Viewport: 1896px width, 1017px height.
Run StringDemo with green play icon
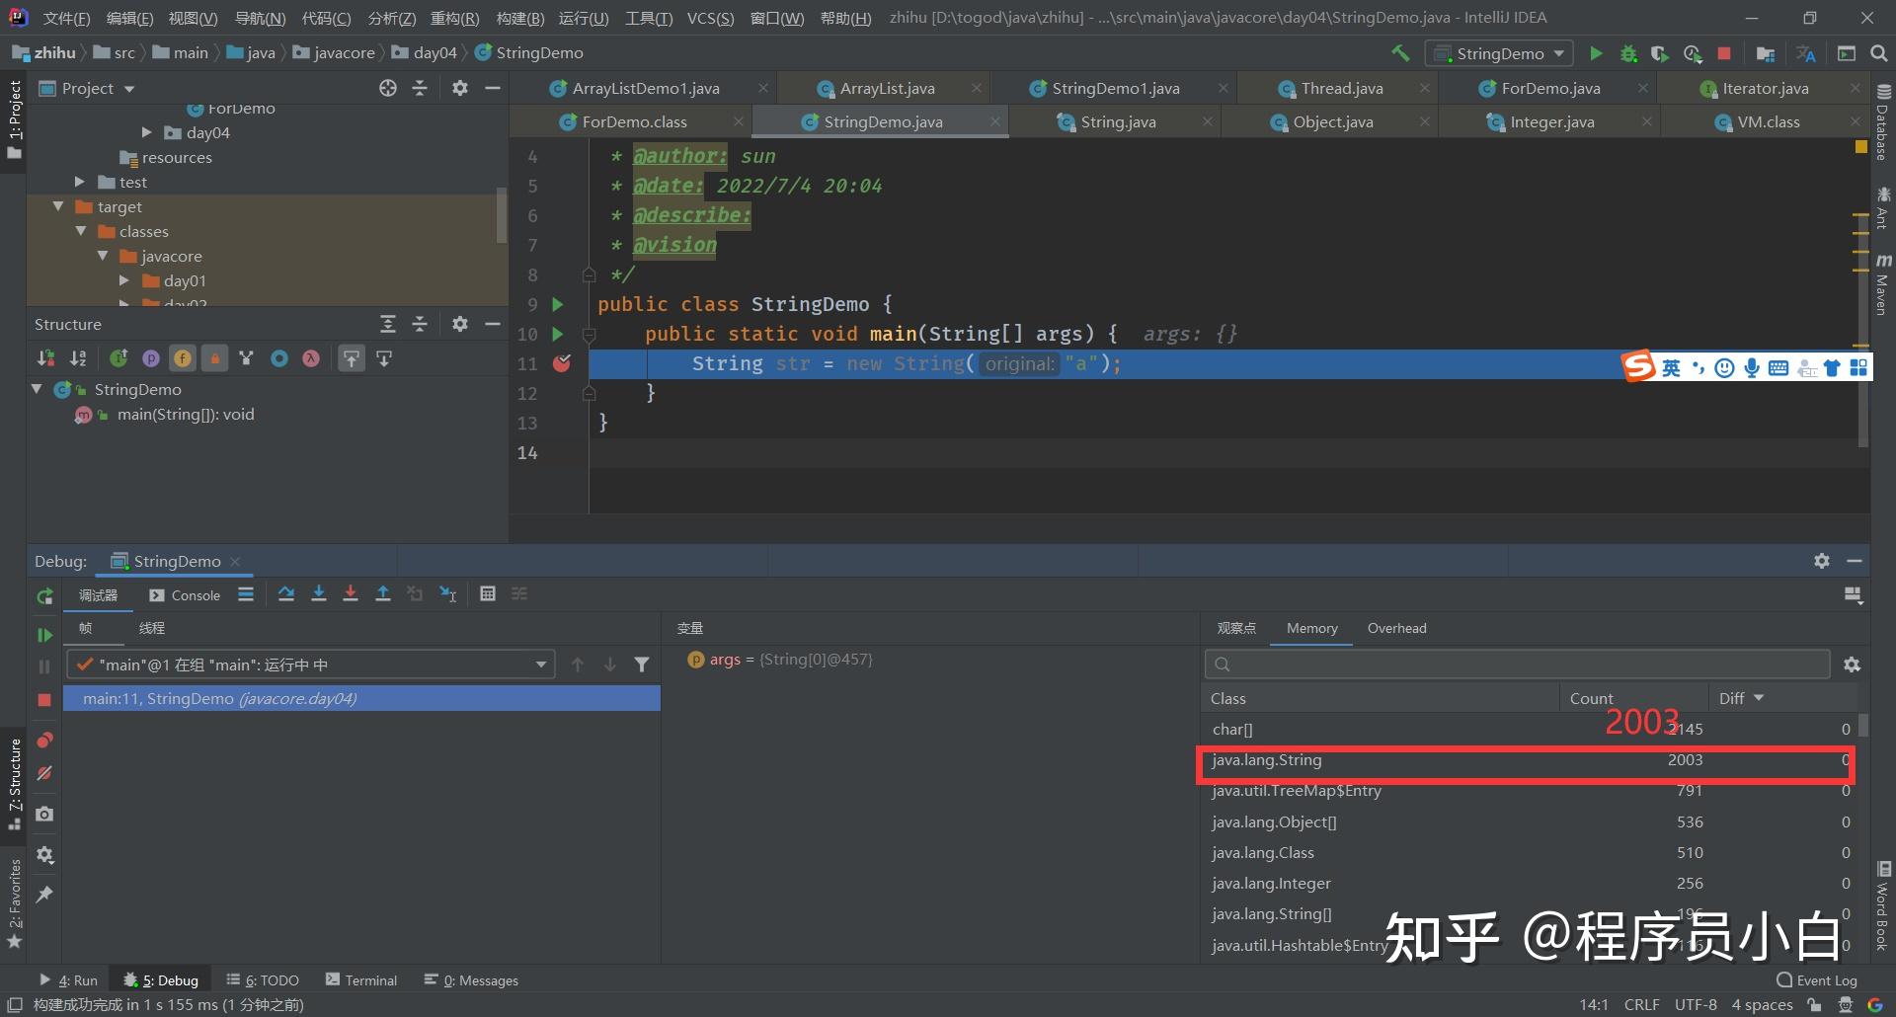(1596, 53)
